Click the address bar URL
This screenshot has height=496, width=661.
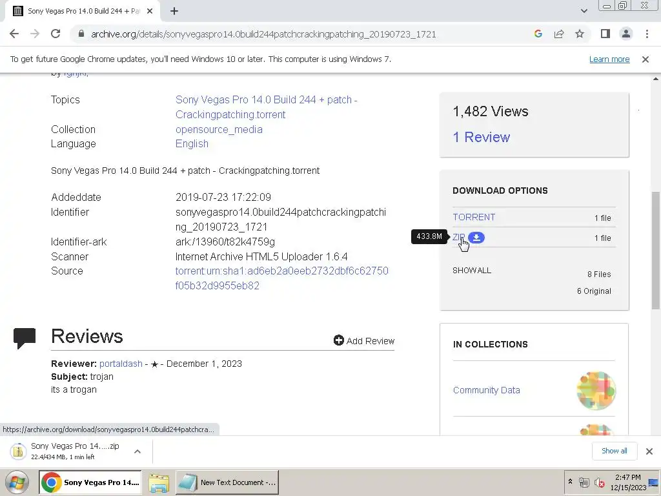(263, 34)
